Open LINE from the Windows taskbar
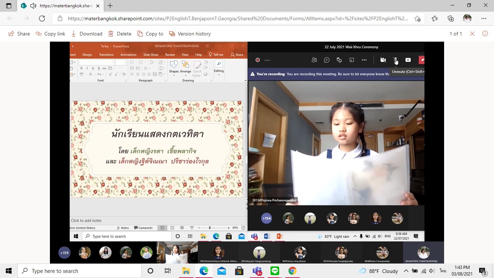494x278 pixels. pos(275,271)
